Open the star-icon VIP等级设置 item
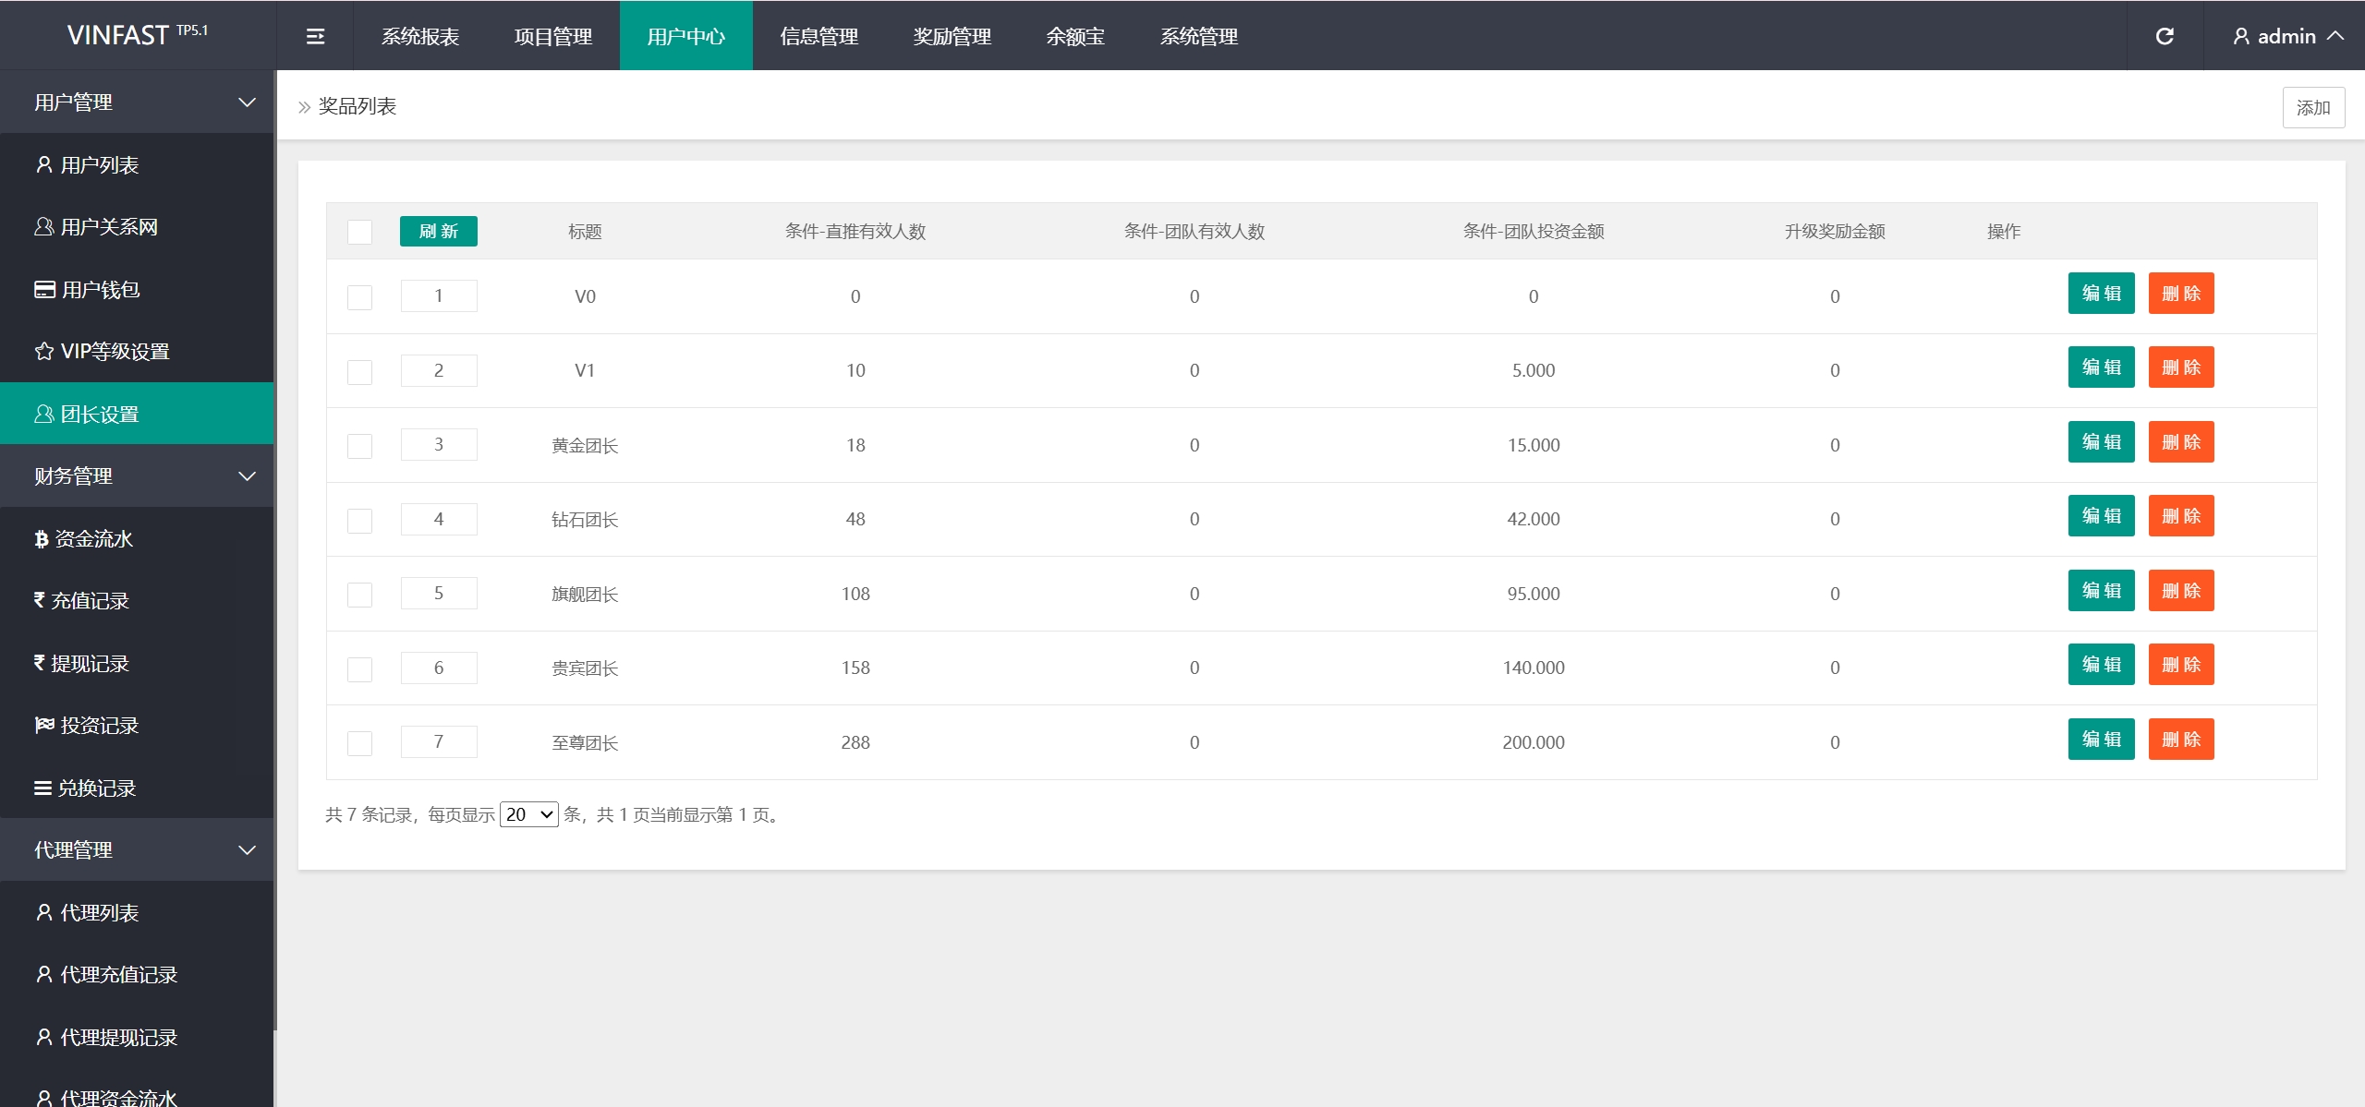 [102, 352]
